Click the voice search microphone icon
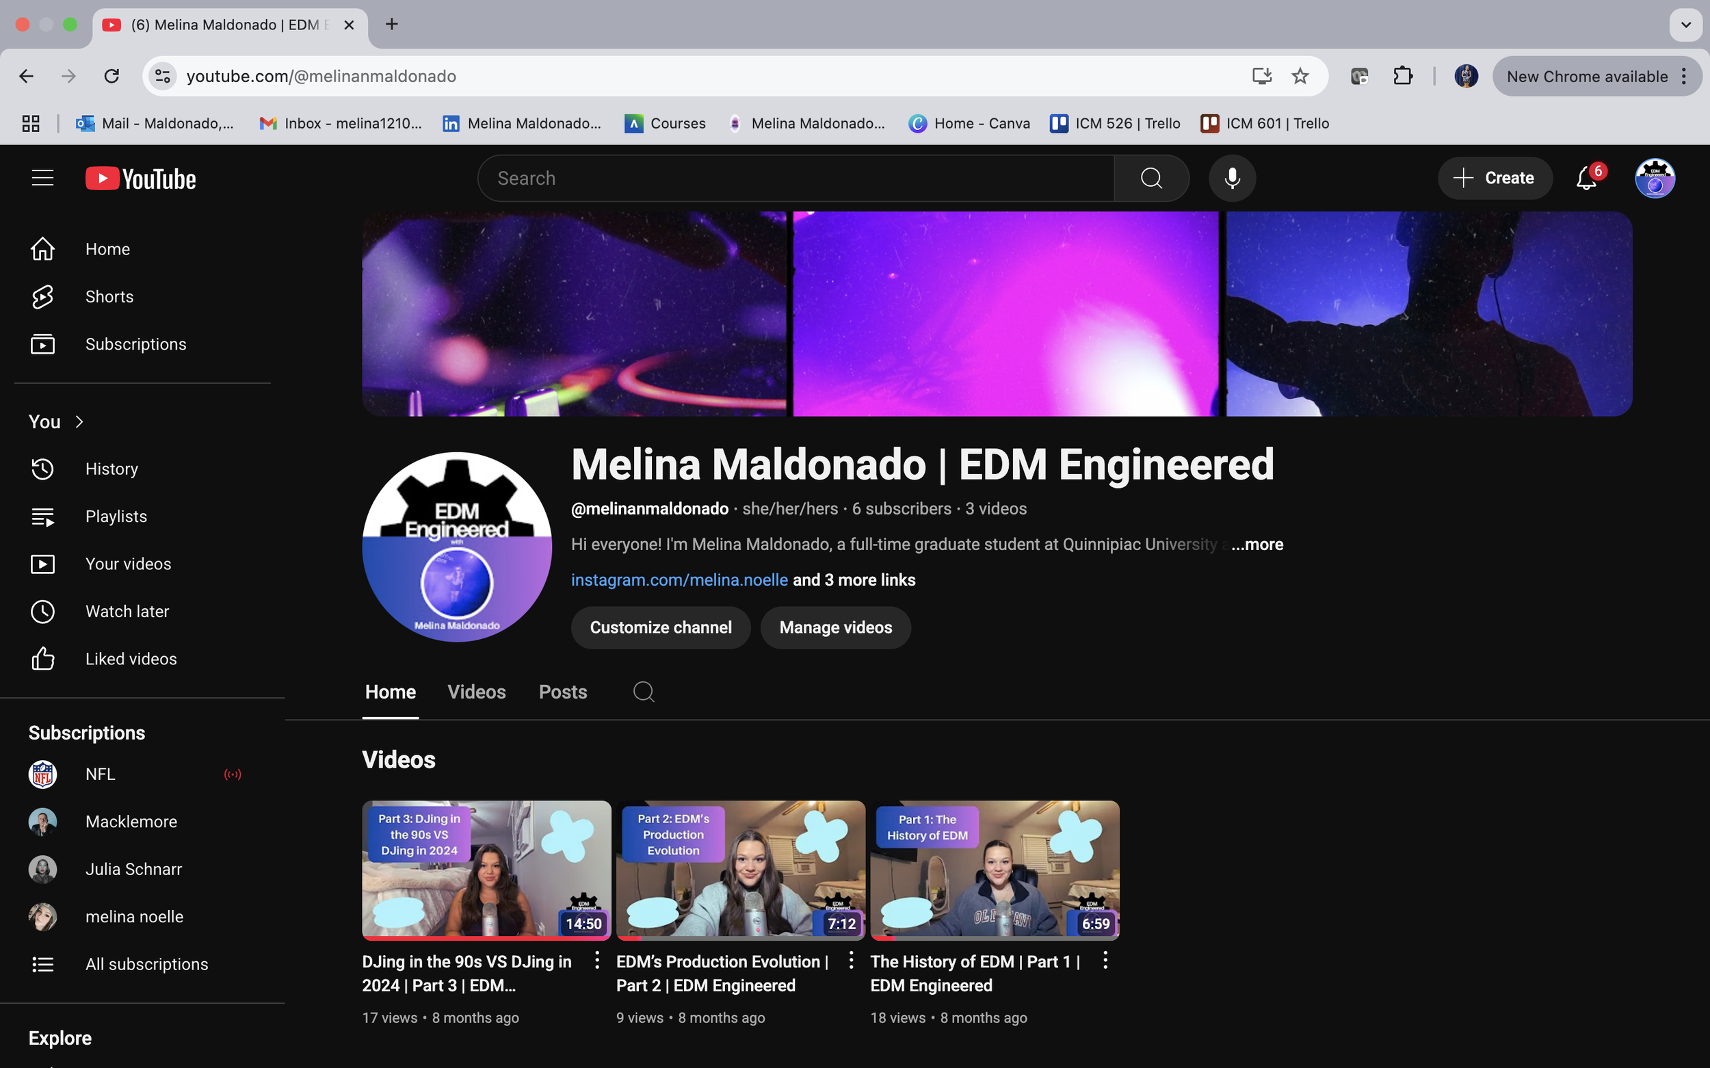 [1232, 178]
